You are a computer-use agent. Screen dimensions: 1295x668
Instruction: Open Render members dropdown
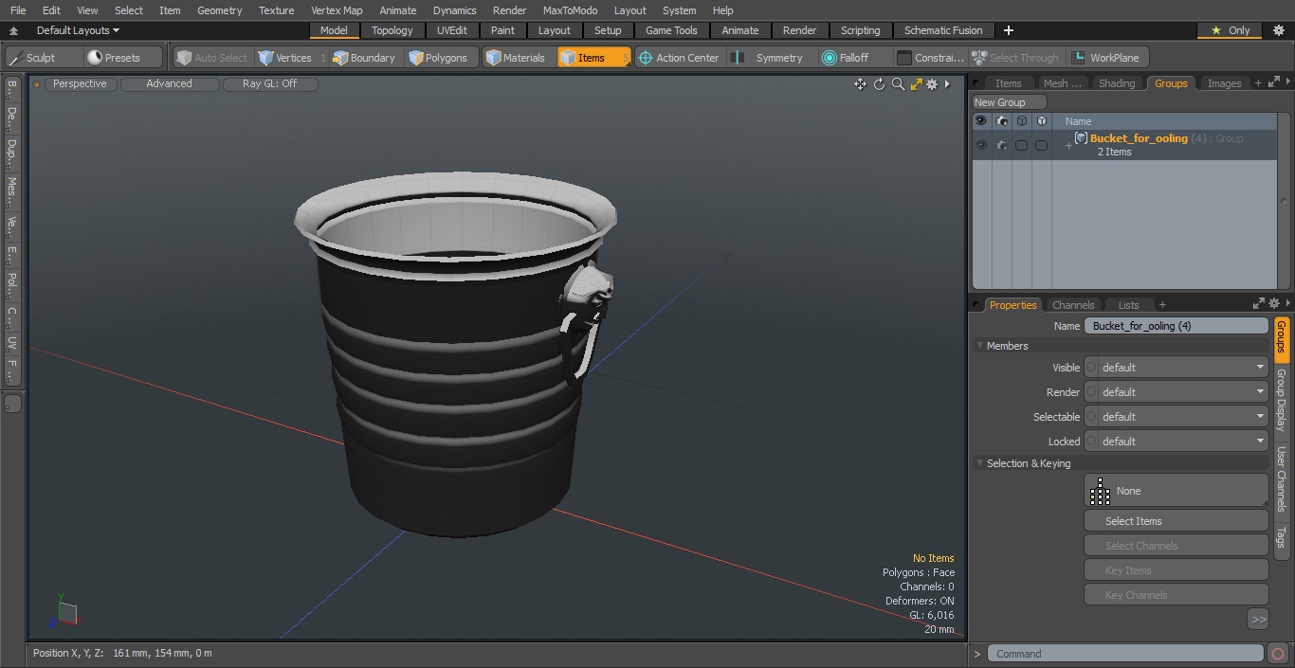pyautogui.click(x=1176, y=392)
